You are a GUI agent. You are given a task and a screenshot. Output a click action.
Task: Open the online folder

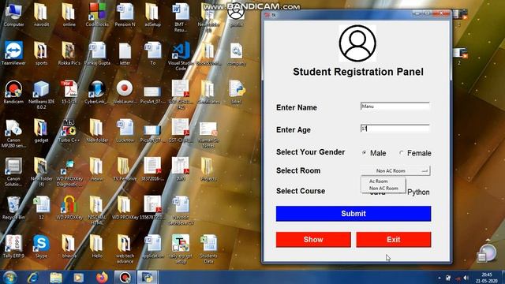point(69,15)
